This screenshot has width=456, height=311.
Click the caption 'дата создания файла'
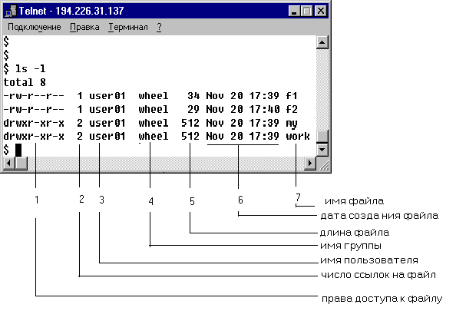pyautogui.click(x=379, y=216)
